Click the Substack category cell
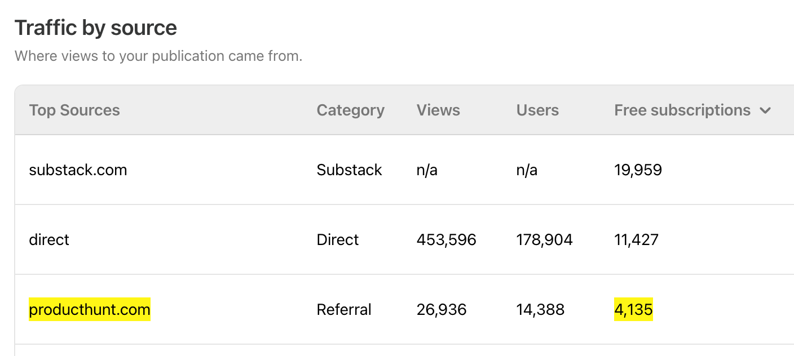This screenshot has width=794, height=356. pos(350,170)
